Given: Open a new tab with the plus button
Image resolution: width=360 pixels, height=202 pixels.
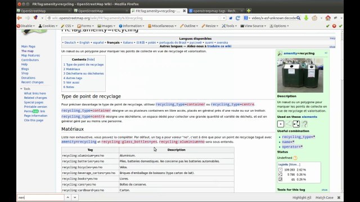Looking at the screenshot, I should point(249,11).
